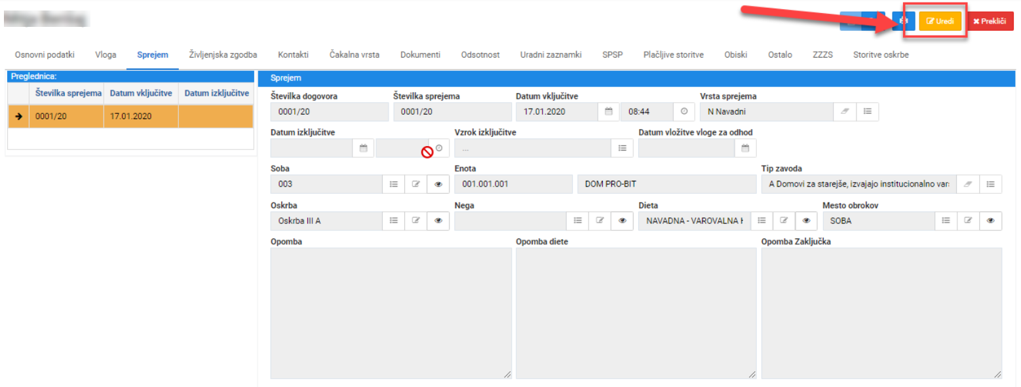Viewport: 1021px width, 387px height.
Task: Select table row cell 0001/20
Action: click(67, 116)
